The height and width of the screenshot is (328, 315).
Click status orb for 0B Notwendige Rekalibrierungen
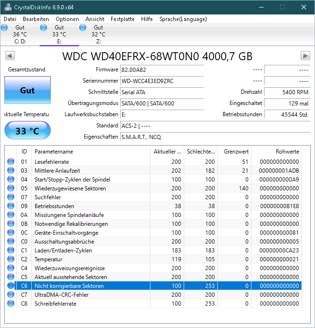(11, 223)
